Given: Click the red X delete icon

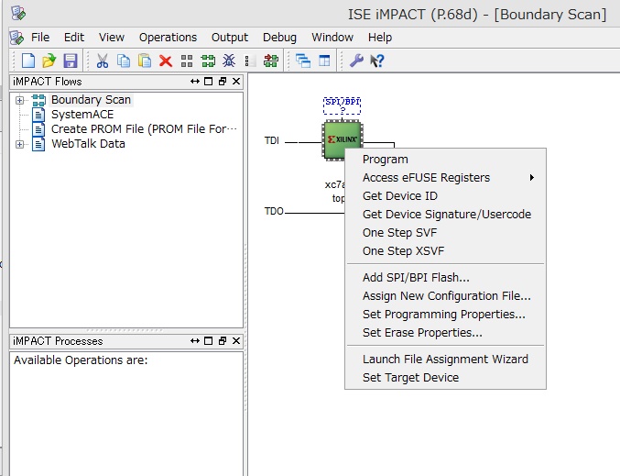Looking at the screenshot, I should pyautogui.click(x=166, y=61).
